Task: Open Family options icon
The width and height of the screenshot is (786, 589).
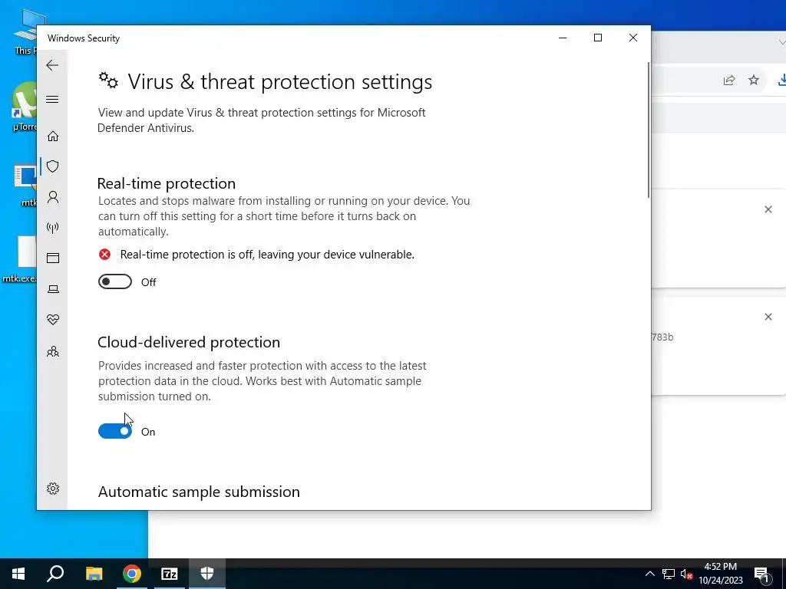Action: 53,351
